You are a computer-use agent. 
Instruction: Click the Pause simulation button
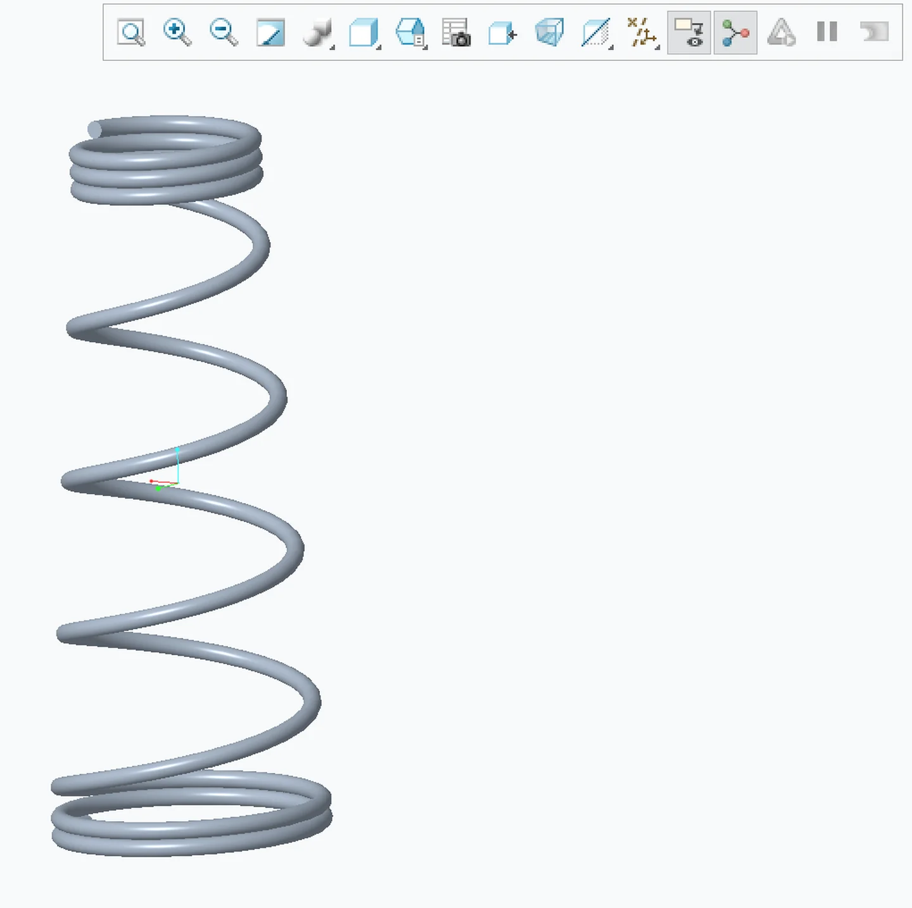click(x=827, y=32)
